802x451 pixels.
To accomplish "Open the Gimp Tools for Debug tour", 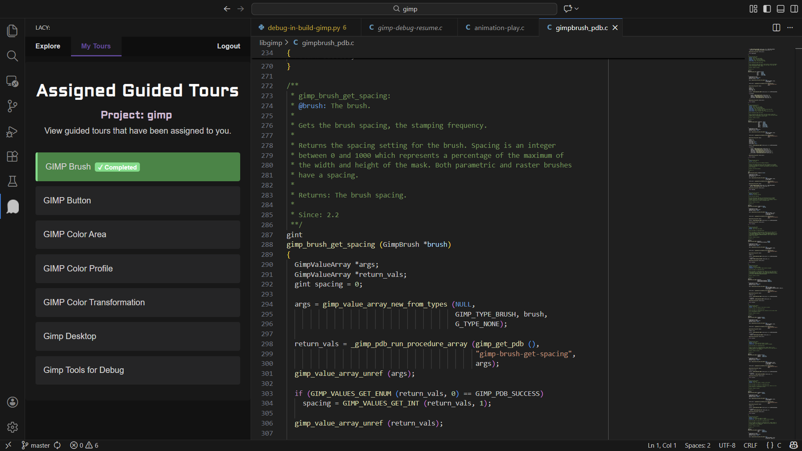I will click(138, 370).
